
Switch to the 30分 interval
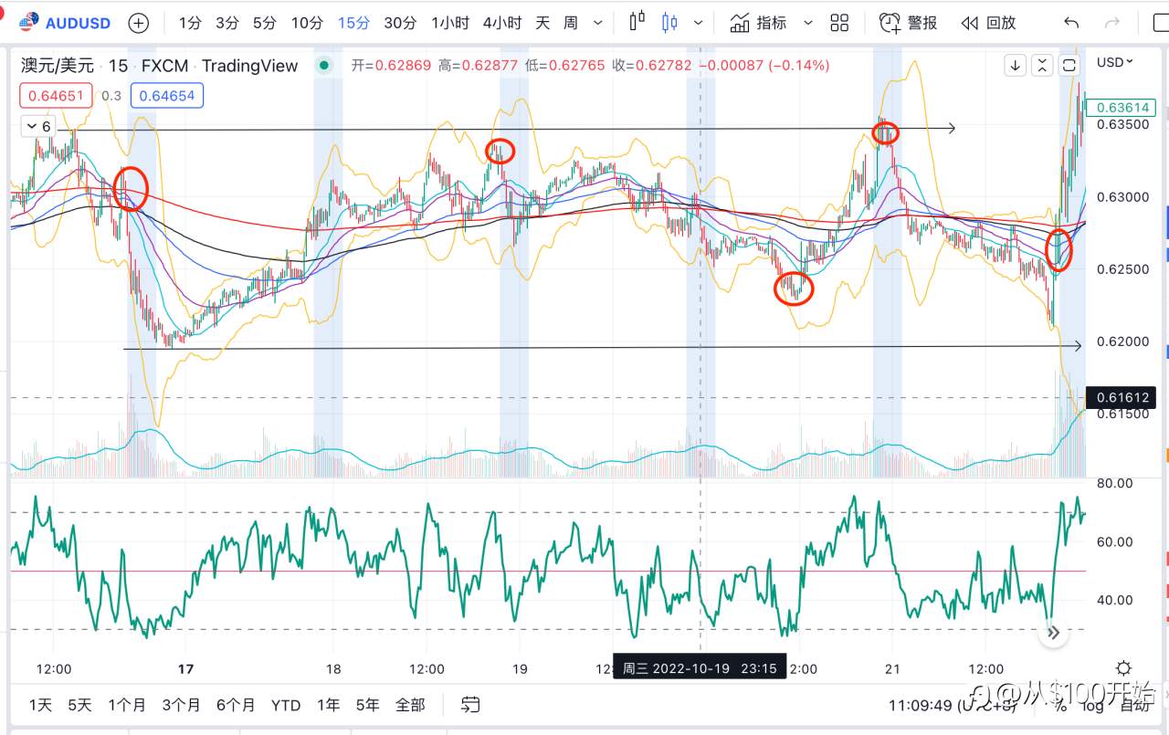tap(400, 23)
